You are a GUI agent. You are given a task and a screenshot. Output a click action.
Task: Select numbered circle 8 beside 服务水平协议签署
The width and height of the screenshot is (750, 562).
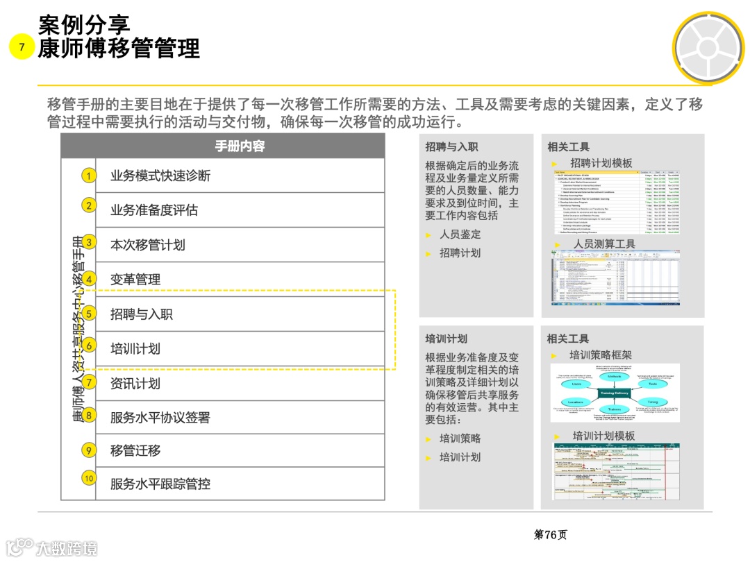88,416
